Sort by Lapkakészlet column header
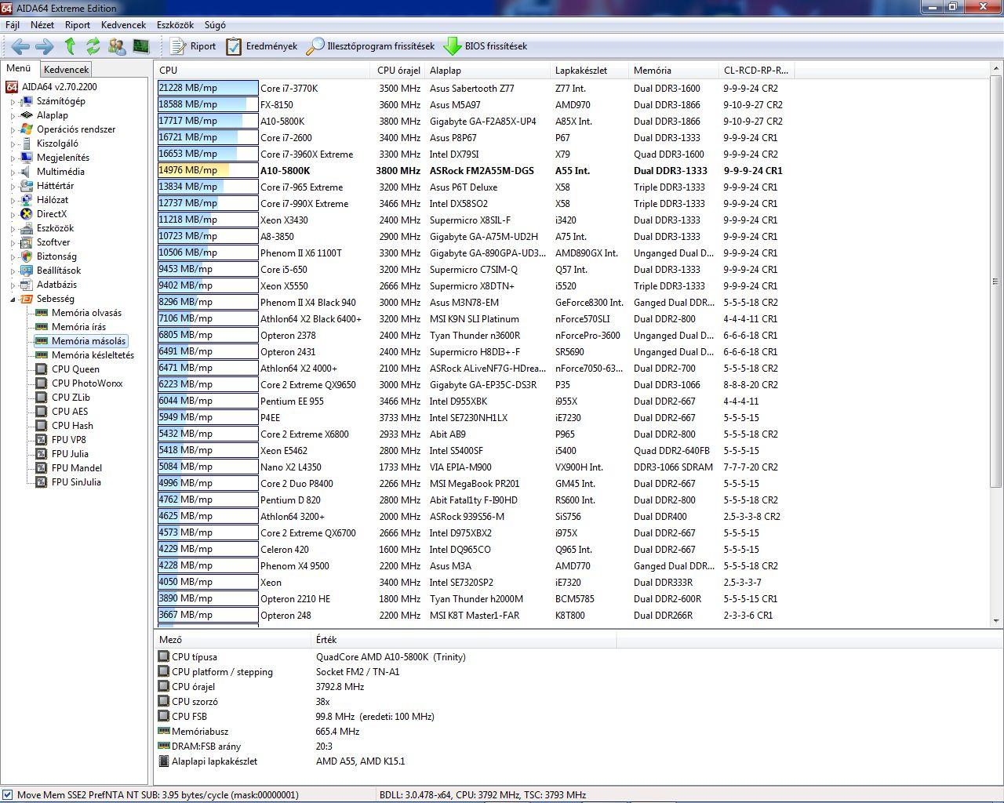Viewport: 1004px width, 803px height. click(589, 70)
